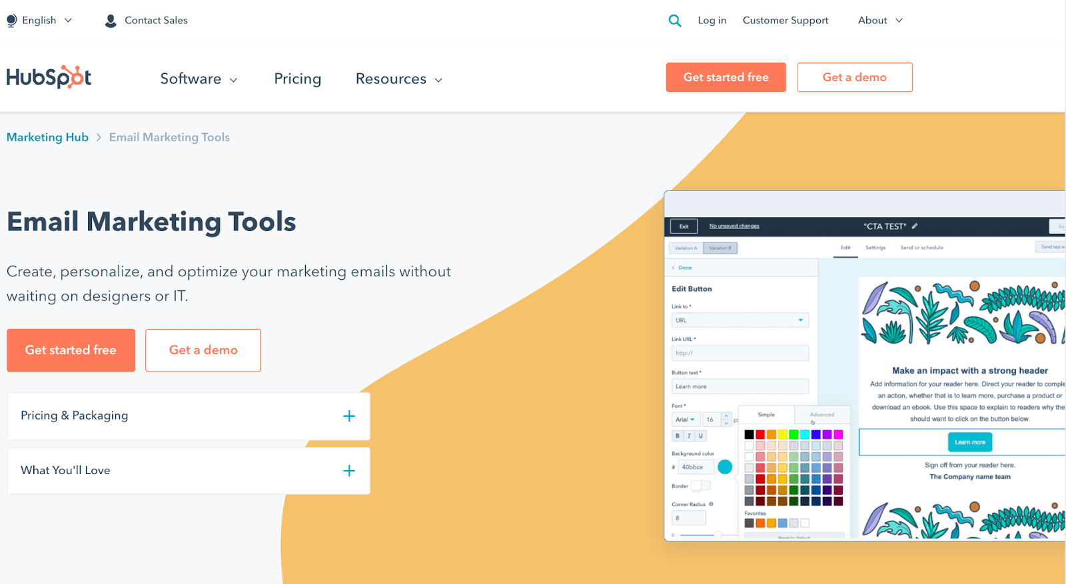Pick the magenta top-row swatch
Screen dimensions: 1066x584
point(838,435)
